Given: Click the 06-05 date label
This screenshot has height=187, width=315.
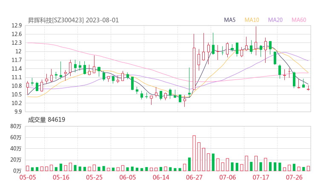Looking at the screenshot, I should [128, 177].
